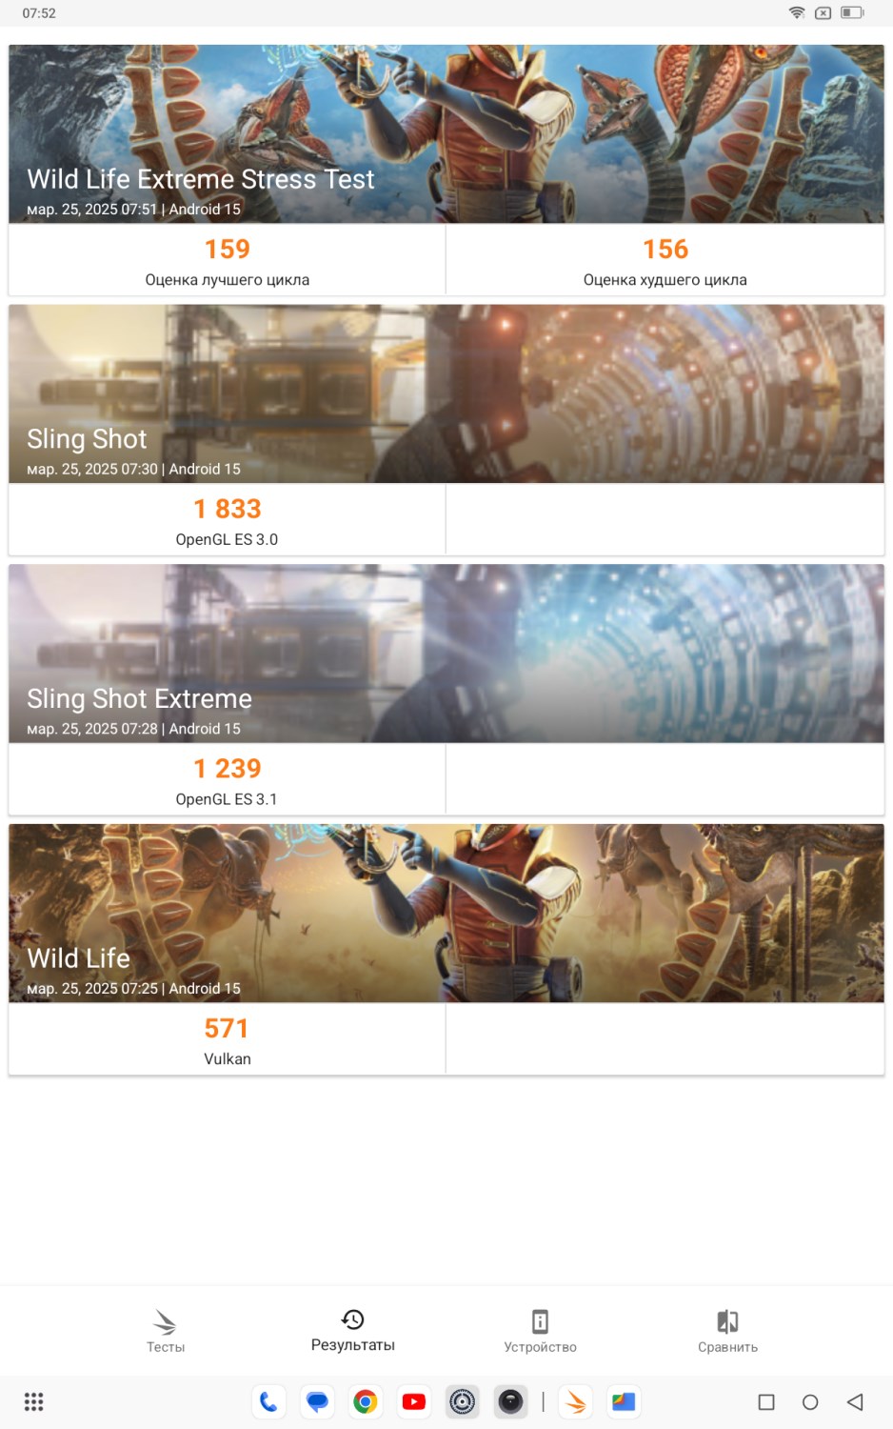Open recent apps with the square button
The image size is (893, 1429).
[766, 1401]
